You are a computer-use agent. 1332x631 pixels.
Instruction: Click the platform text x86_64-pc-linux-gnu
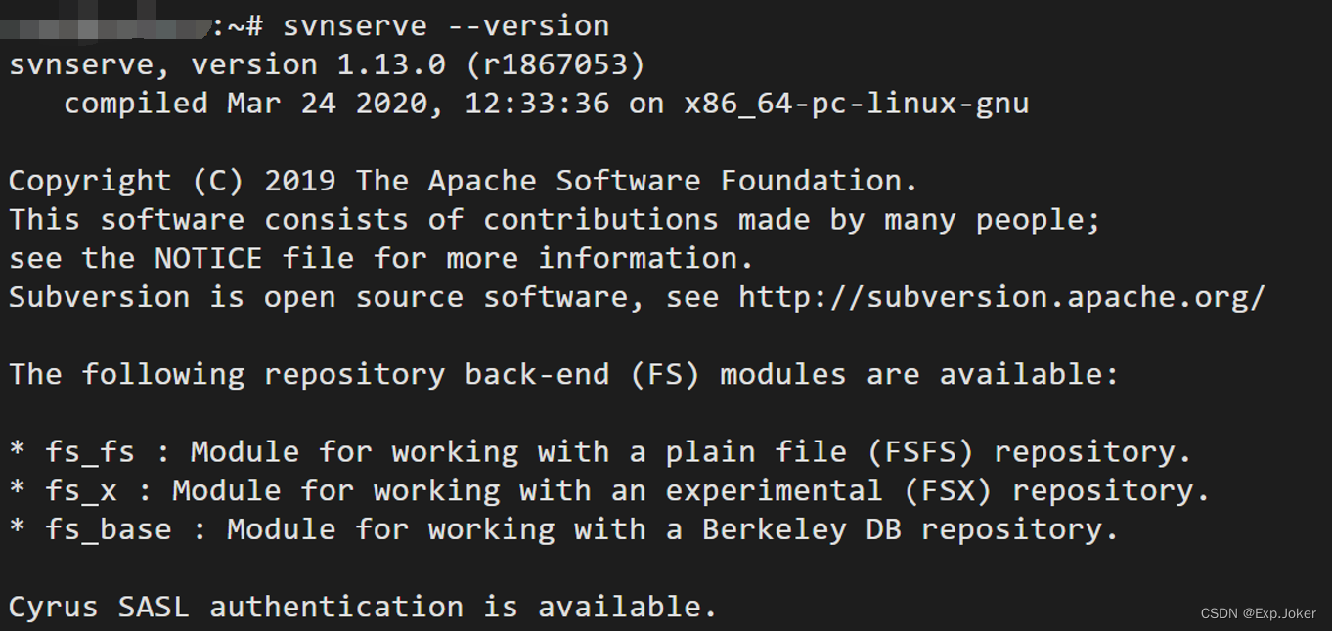click(x=856, y=104)
